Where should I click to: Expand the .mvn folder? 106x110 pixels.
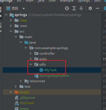pyautogui.click(x=11, y=26)
